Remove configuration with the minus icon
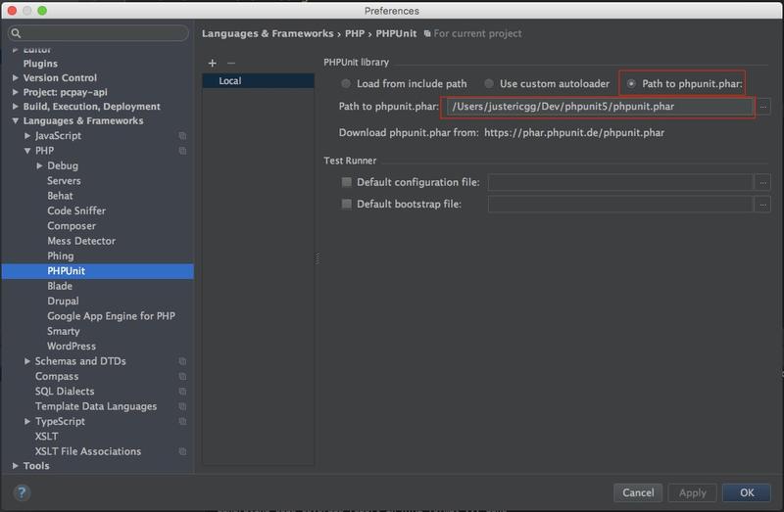 231,63
